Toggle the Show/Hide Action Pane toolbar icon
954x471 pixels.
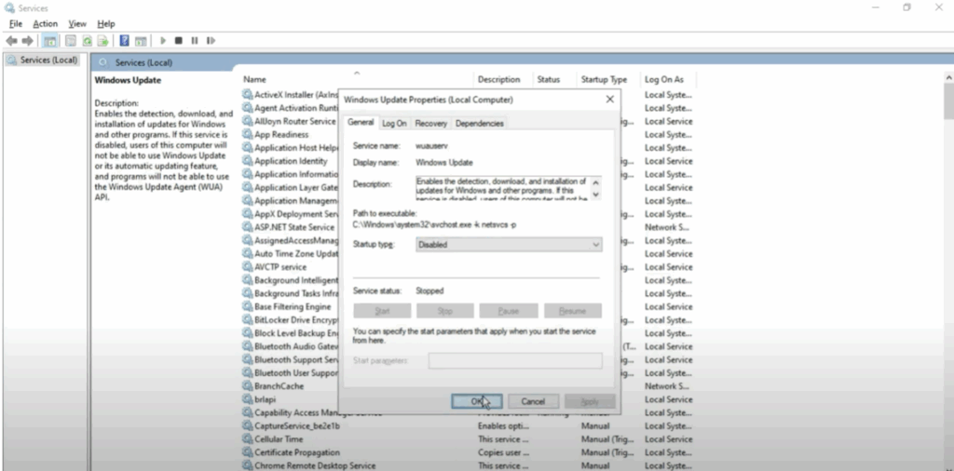tap(141, 41)
